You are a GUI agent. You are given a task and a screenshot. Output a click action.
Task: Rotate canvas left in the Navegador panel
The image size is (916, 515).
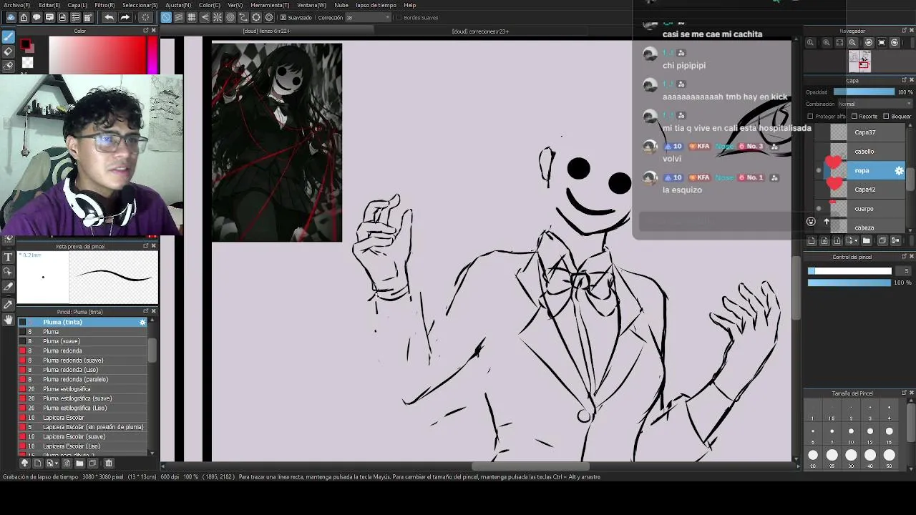(x=869, y=43)
